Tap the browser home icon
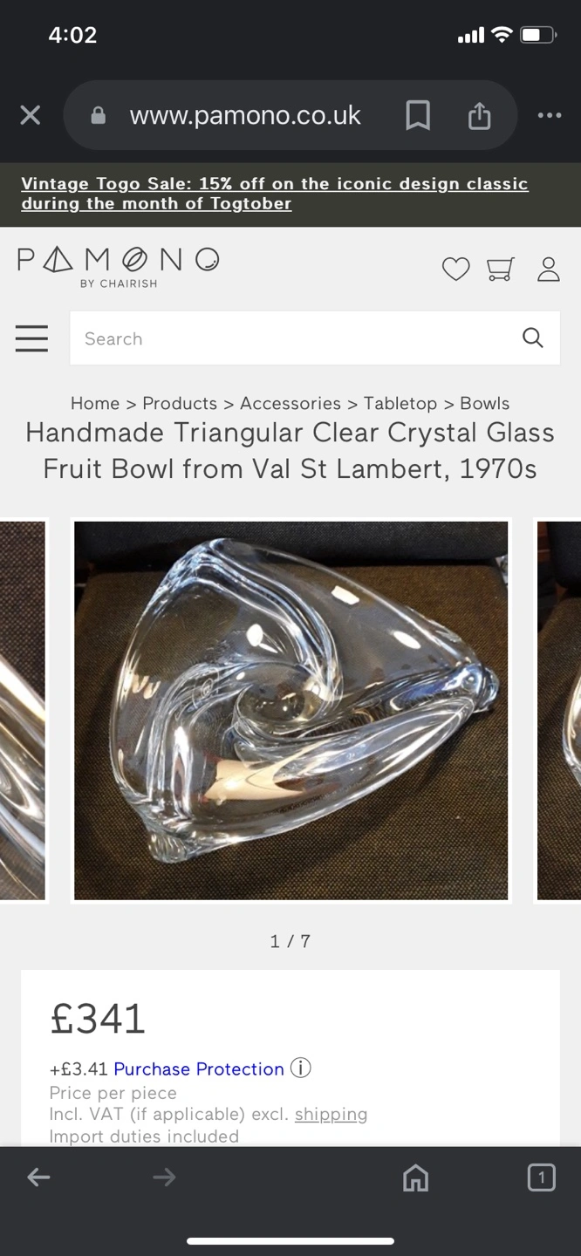This screenshot has width=581, height=1256. click(x=416, y=1178)
